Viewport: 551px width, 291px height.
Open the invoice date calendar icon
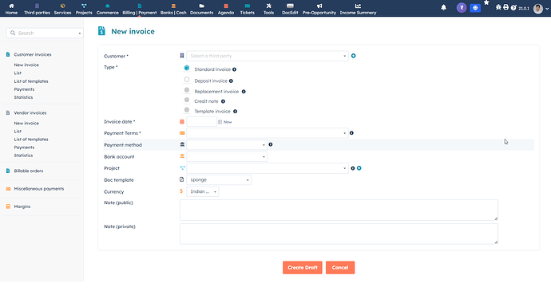point(182,122)
